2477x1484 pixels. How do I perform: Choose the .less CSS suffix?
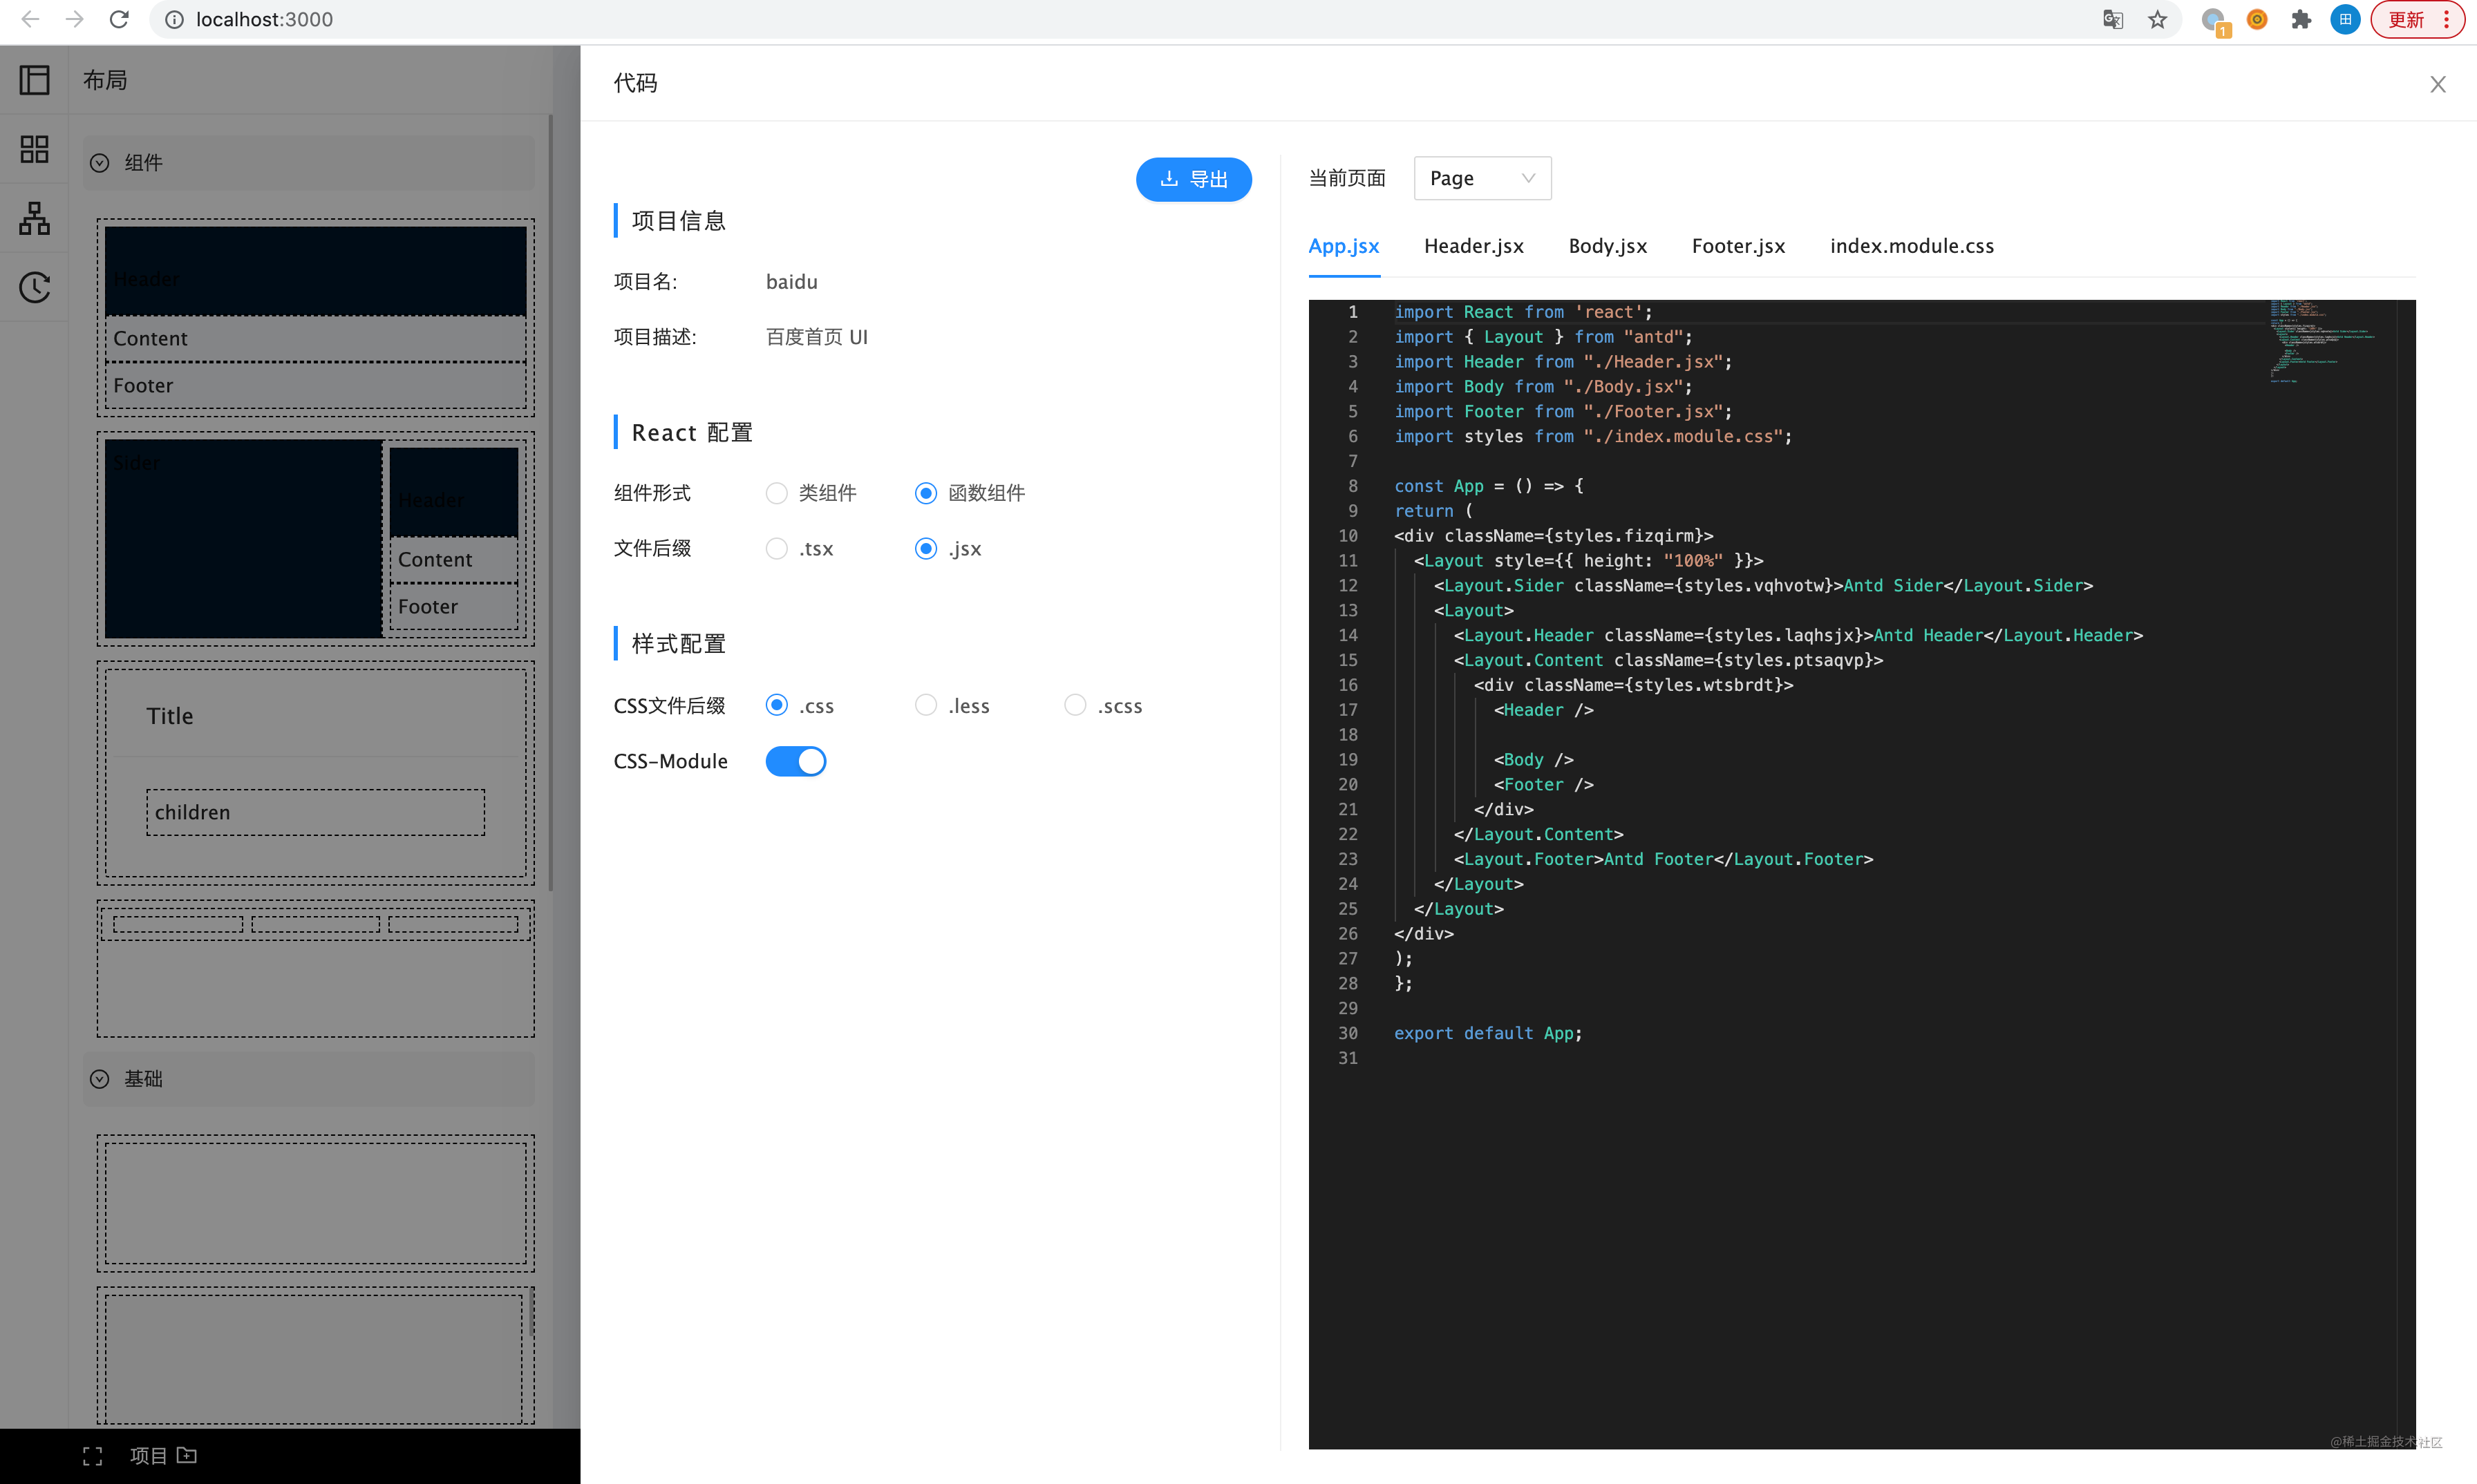click(925, 706)
